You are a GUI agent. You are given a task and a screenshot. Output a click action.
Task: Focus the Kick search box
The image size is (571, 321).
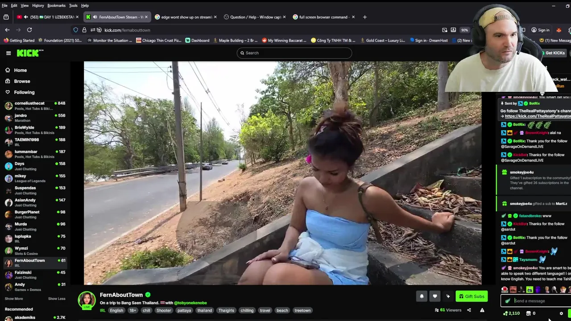[294, 53]
